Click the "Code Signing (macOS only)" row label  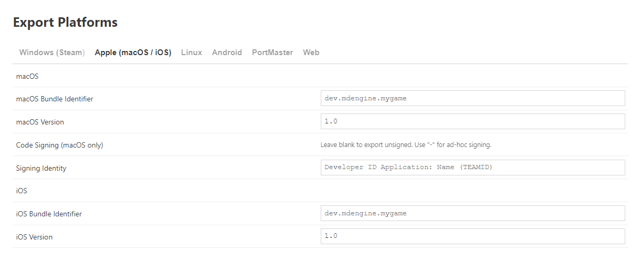tap(59, 145)
